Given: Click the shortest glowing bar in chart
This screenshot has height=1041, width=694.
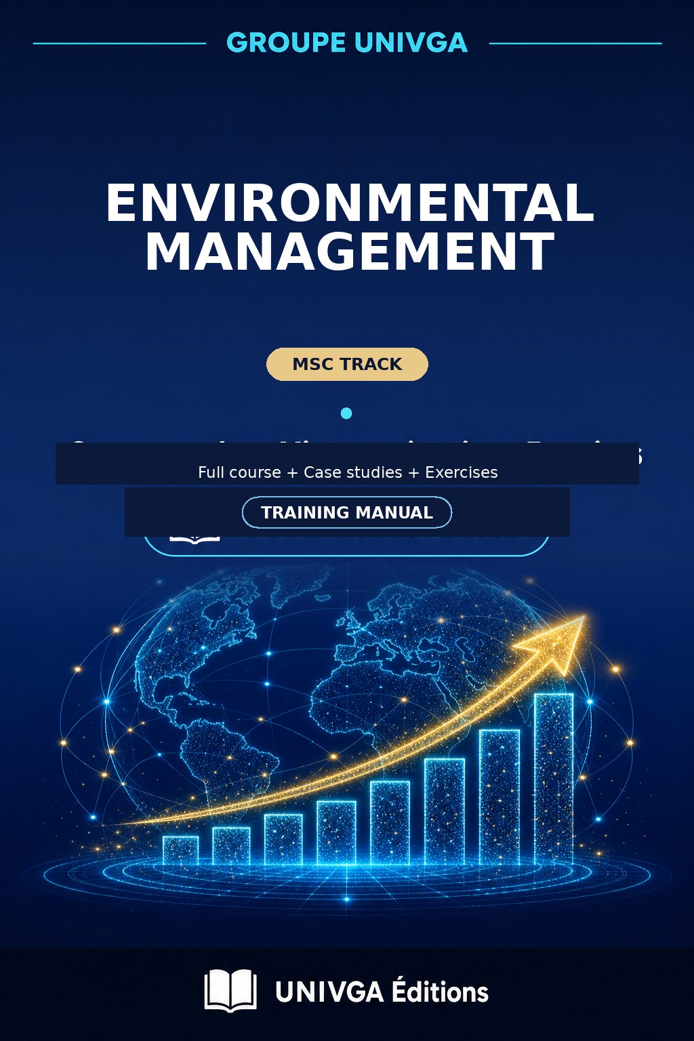Looking at the screenshot, I should tap(181, 851).
